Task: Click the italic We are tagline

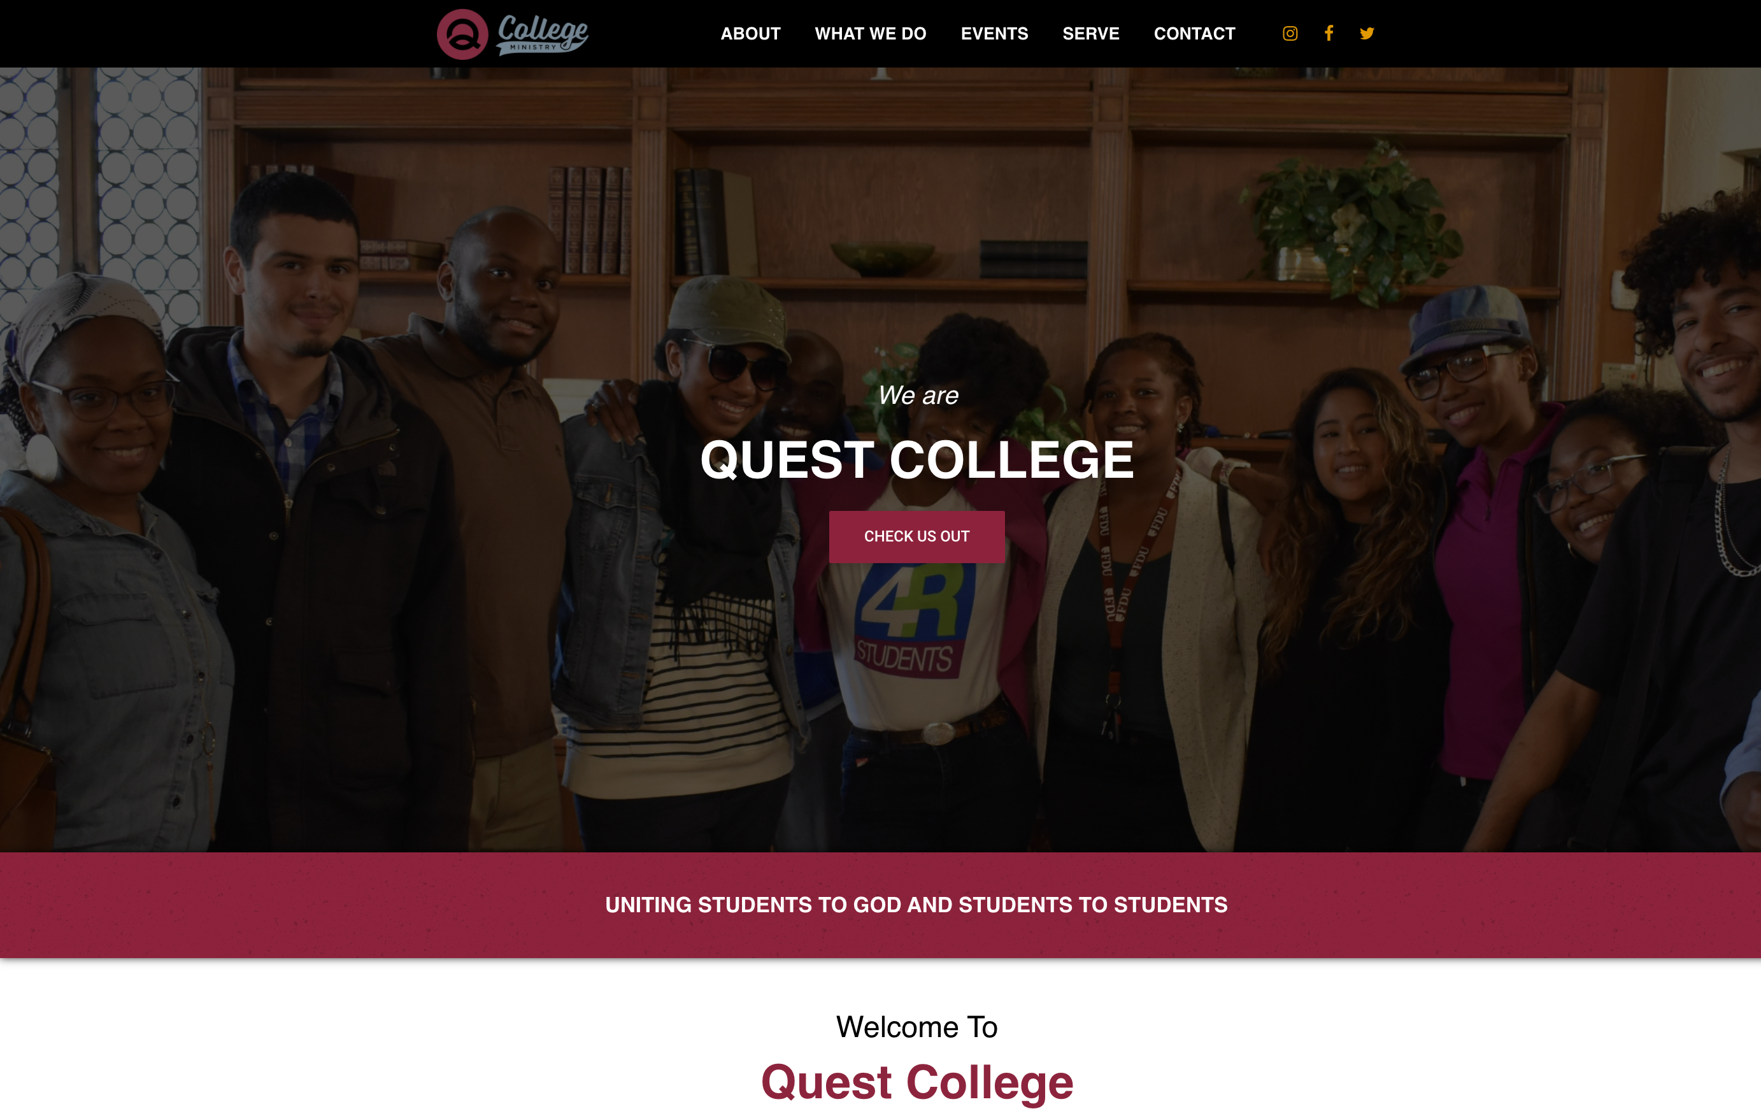Action: [918, 395]
